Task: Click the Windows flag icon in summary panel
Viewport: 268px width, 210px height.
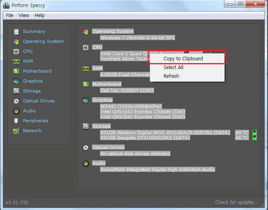Action: point(86,32)
